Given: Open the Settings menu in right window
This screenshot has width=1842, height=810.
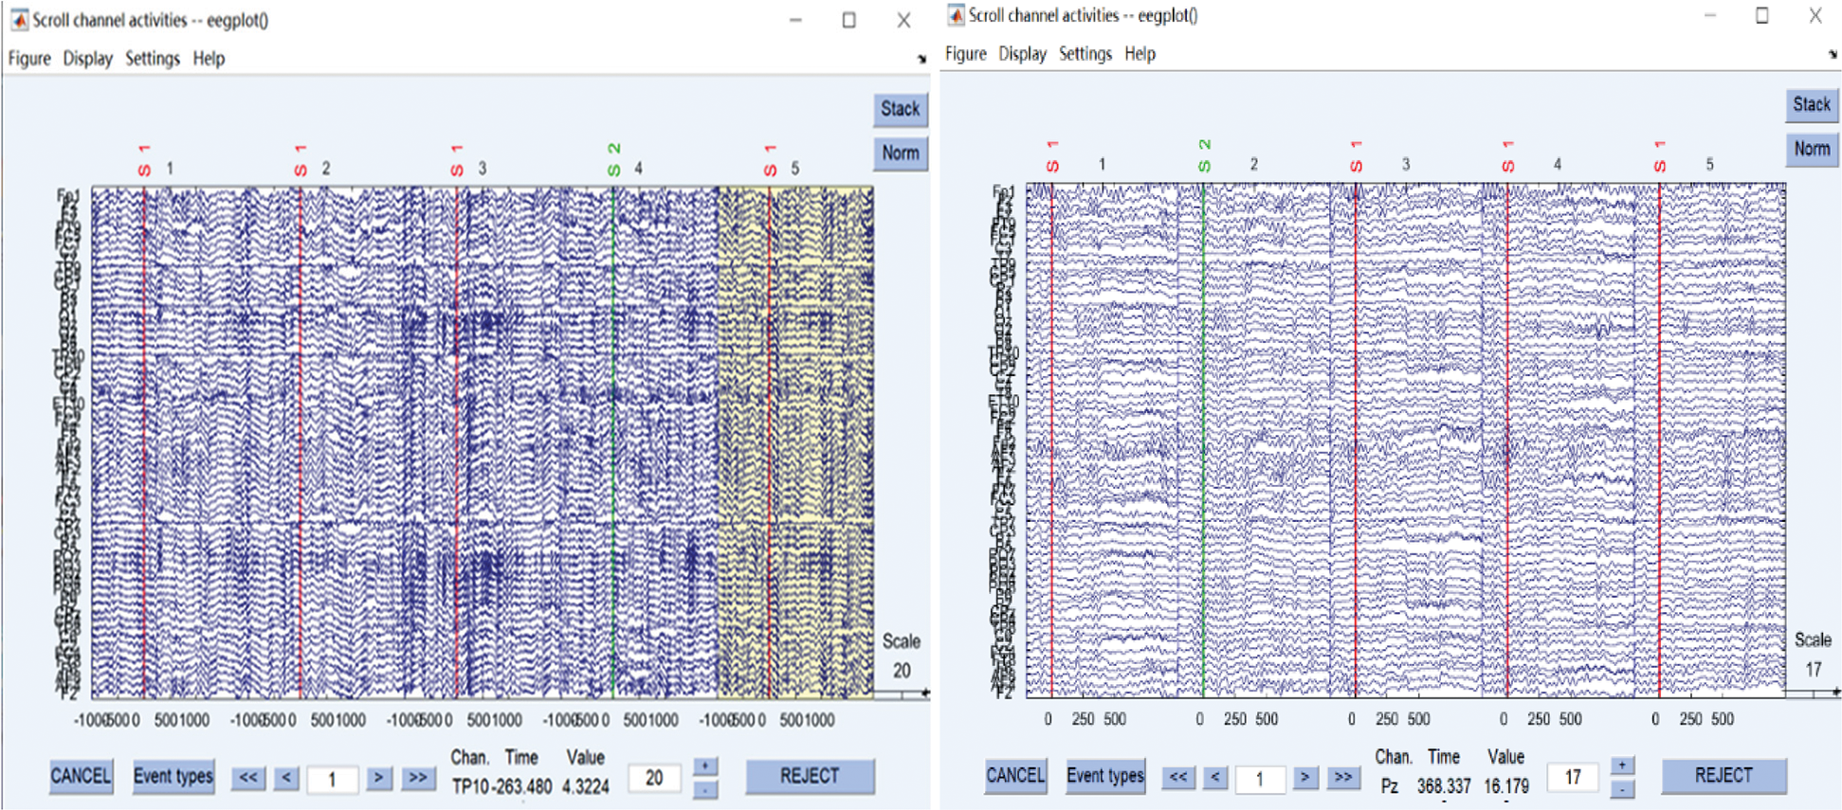Looking at the screenshot, I should [1085, 54].
